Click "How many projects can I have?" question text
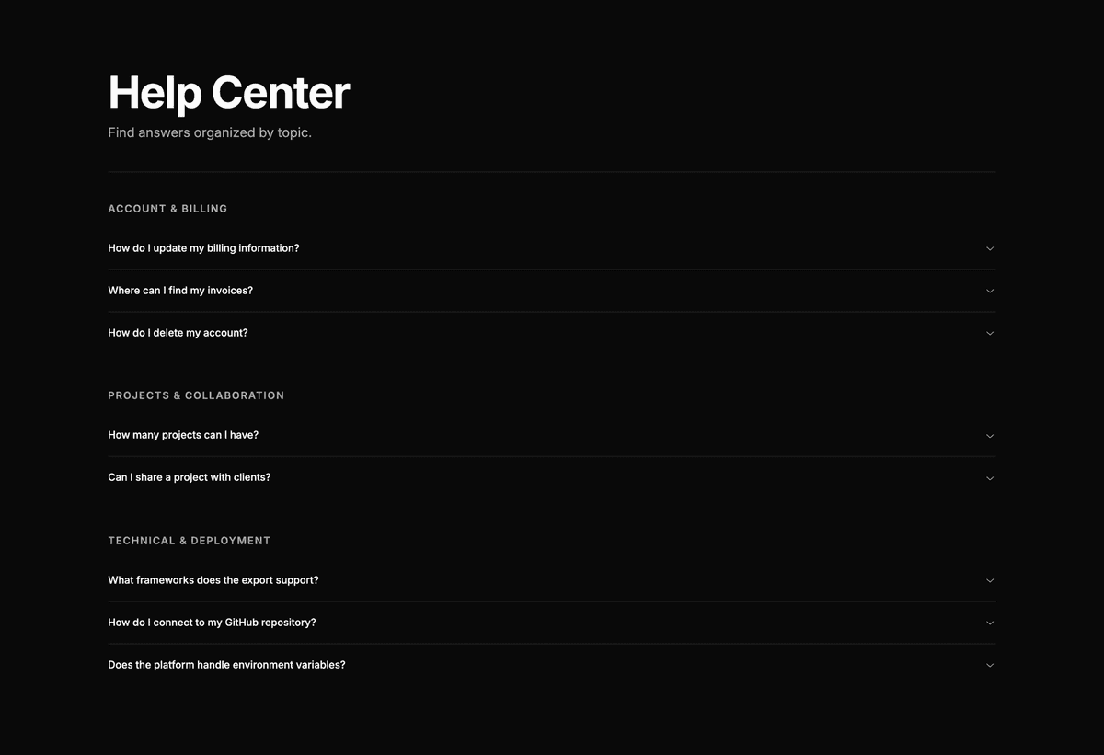Image resolution: width=1104 pixels, height=755 pixels. (183, 435)
